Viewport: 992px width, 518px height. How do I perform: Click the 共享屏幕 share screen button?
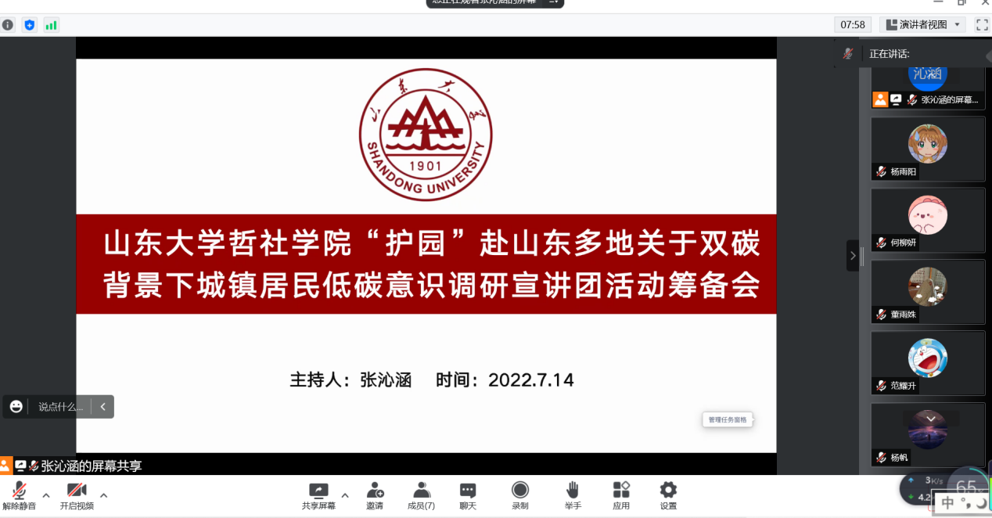pyautogui.click(x=318, y=495)
